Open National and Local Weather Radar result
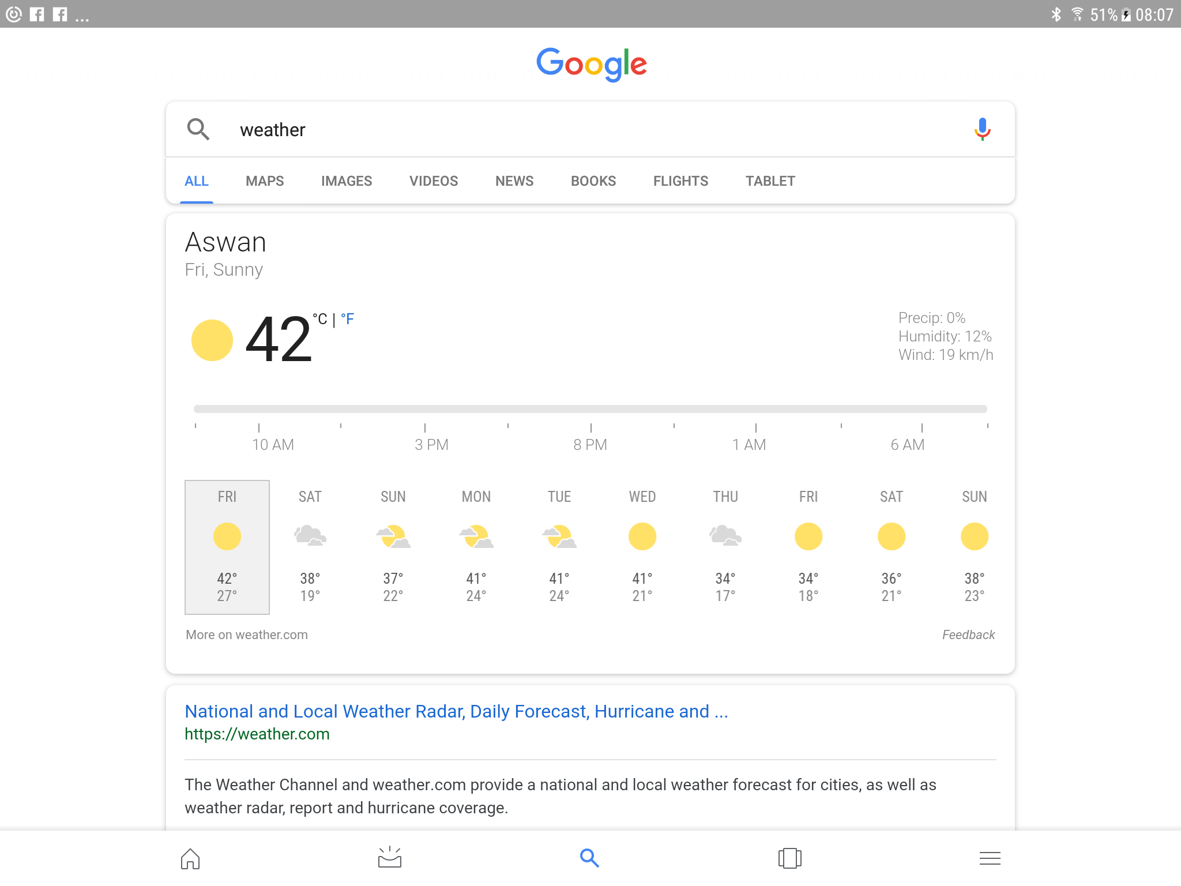 pyautogui.click(x=456, y=711)
